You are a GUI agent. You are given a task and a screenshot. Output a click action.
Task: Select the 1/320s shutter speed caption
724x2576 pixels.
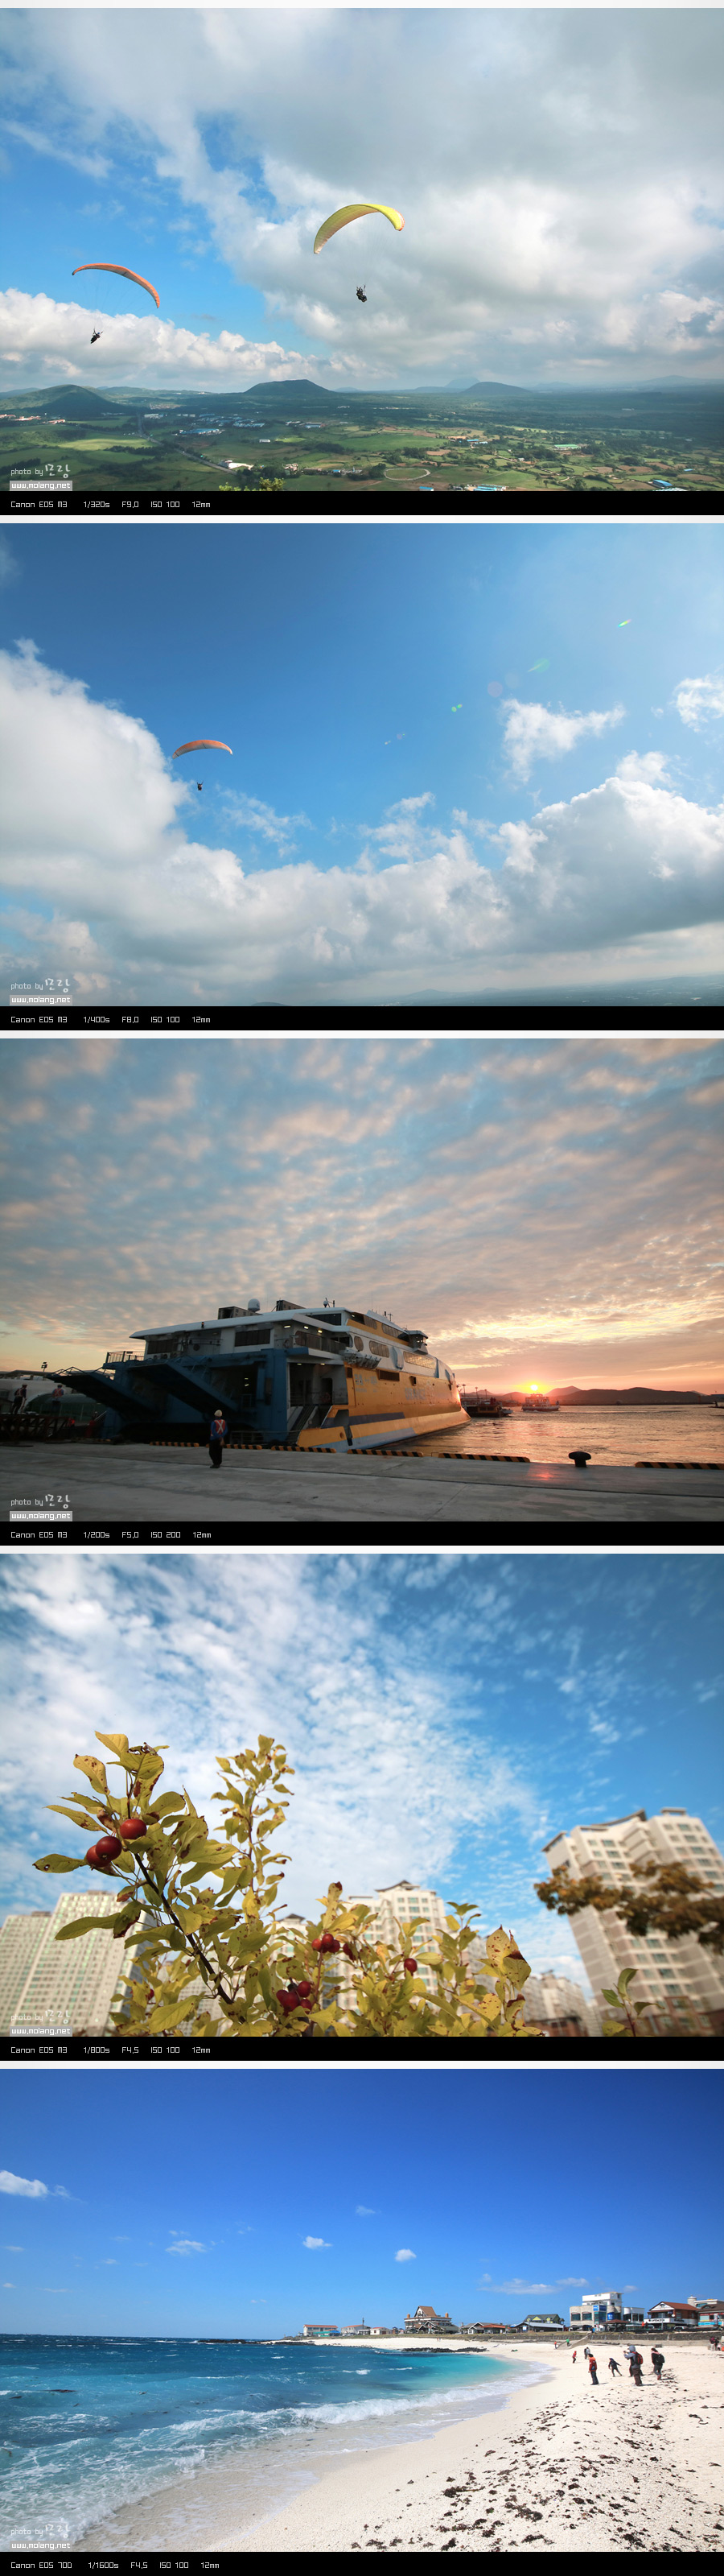pos(96,505)
